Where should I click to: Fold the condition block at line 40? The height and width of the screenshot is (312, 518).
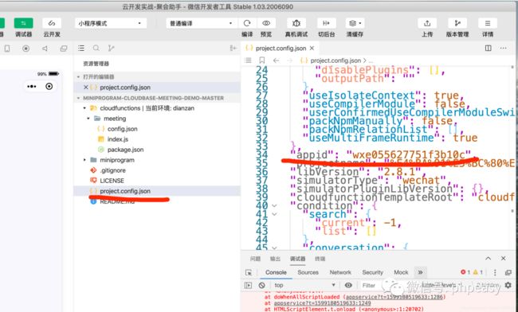tap(274, 205)
